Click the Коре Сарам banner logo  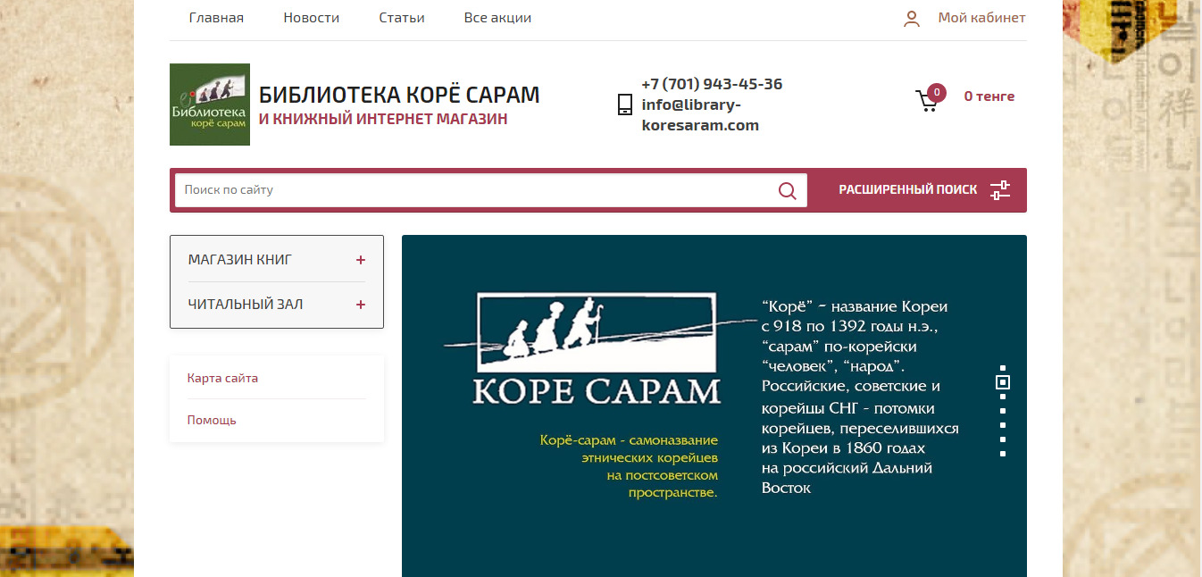click(x=596, y=348)
